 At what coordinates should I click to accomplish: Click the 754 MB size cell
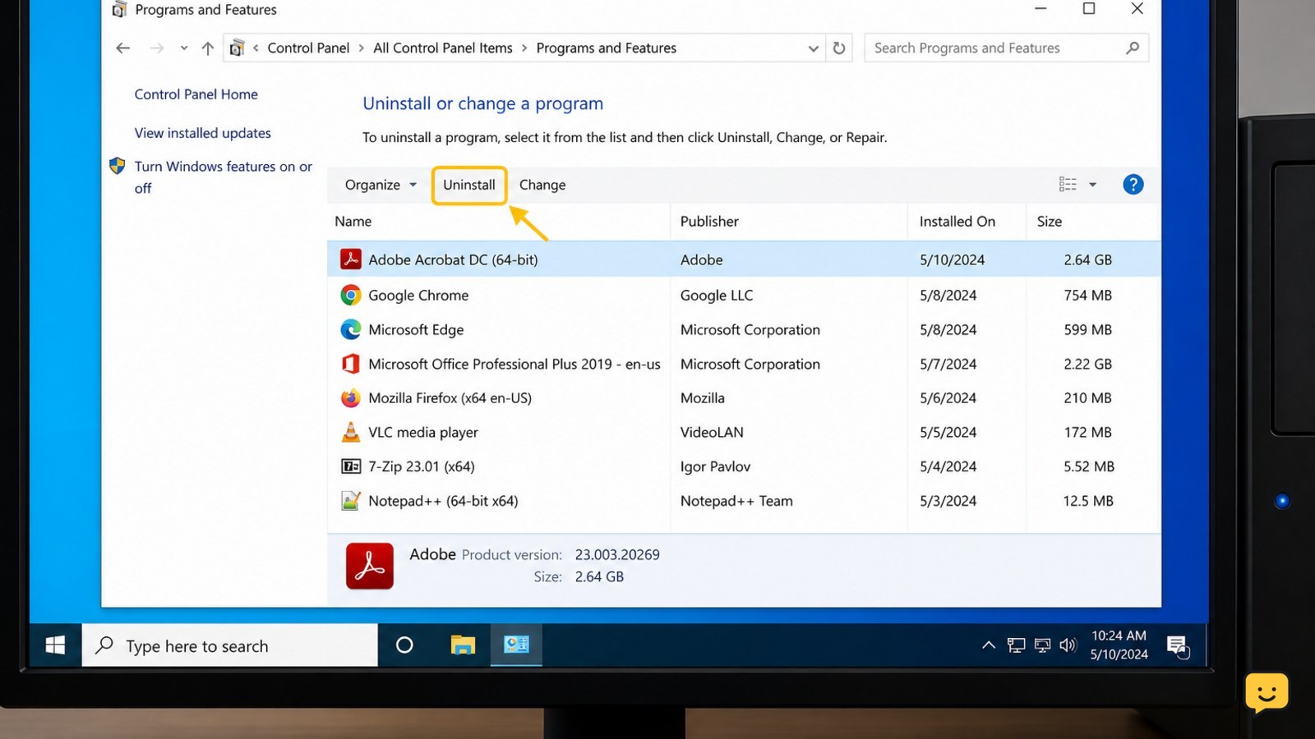click(x=1087, y=295)
